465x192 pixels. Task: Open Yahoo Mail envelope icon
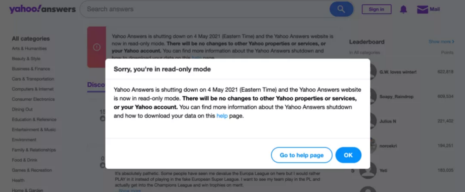point(422,9)
